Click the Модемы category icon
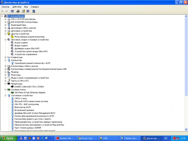This screenshot has height=141, width=188. point(9,72)
